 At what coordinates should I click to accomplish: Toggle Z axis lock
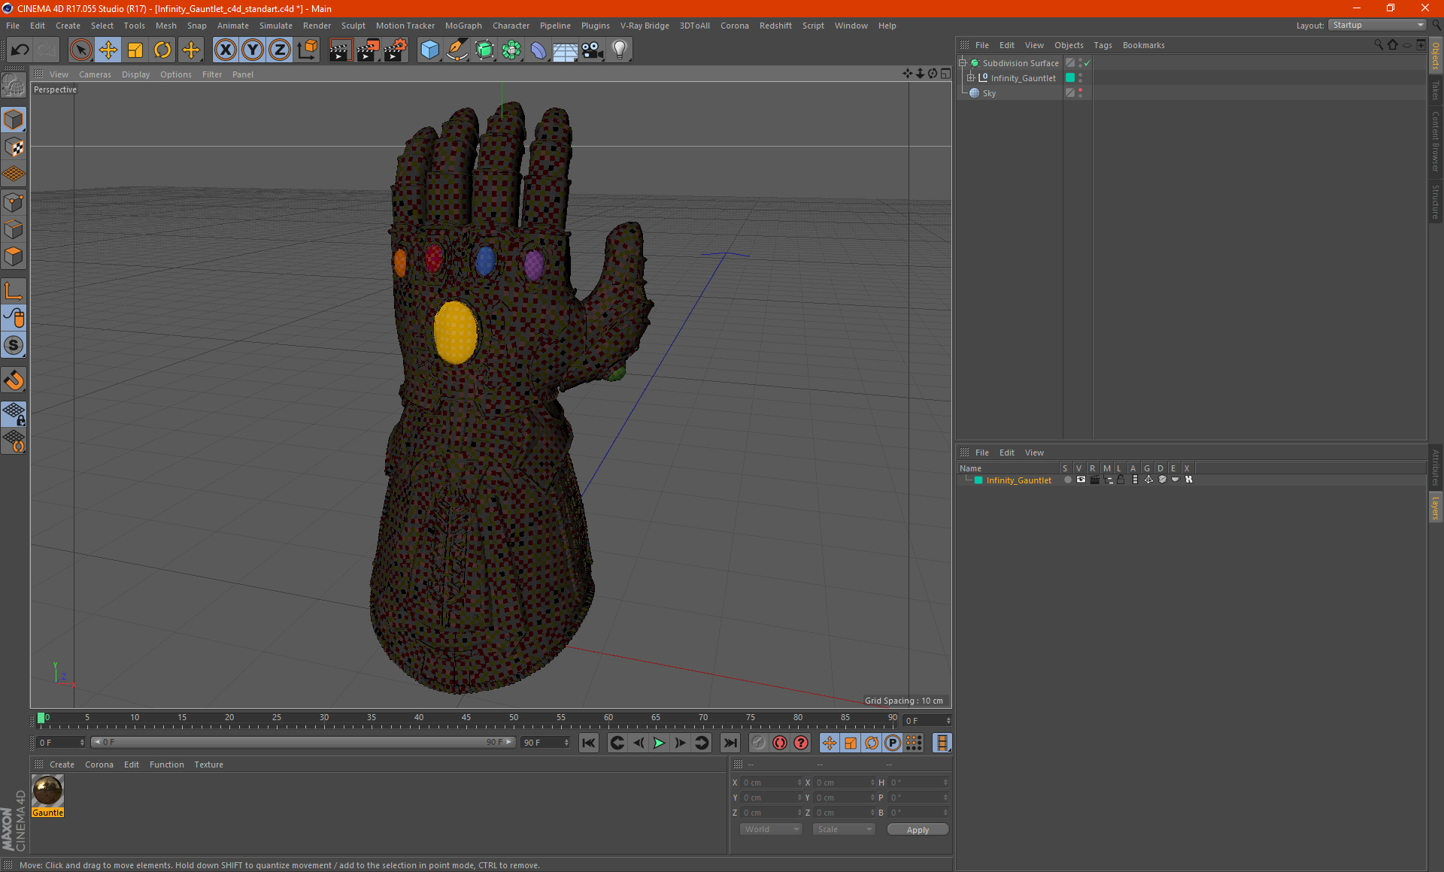click(x=280, y=50)
